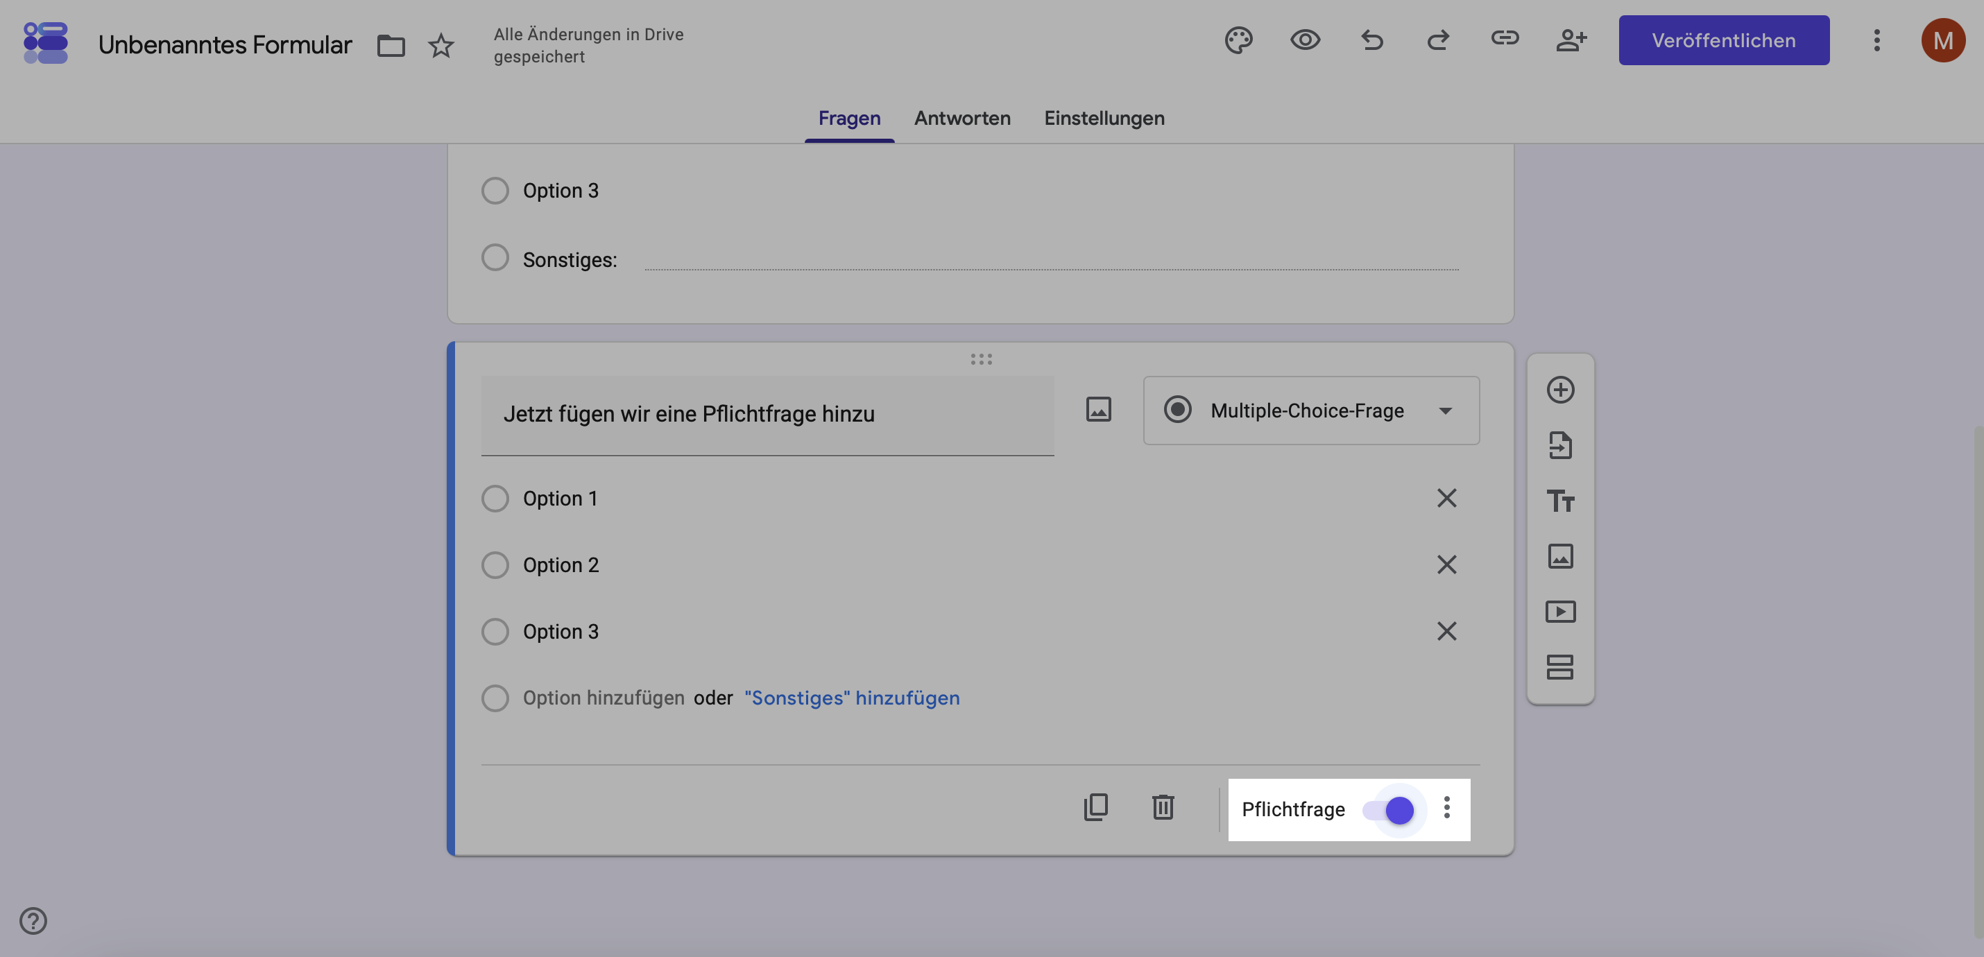Copy the responder link icon

1504,39
